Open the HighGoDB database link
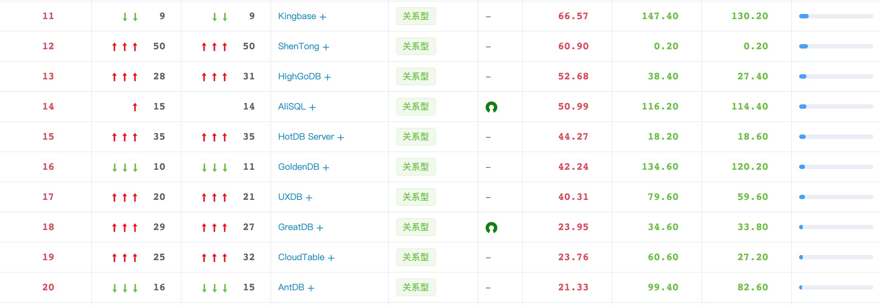 pyautogui.click(x=300, y=76)
